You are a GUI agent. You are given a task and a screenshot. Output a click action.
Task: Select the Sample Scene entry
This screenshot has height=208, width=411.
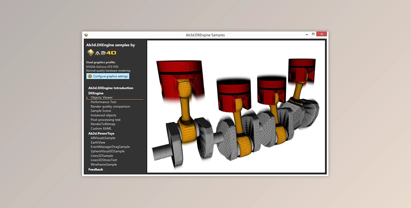tap(101, 111)
